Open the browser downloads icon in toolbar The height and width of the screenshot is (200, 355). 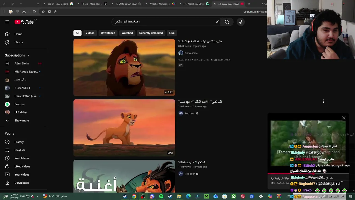(24, 12)
